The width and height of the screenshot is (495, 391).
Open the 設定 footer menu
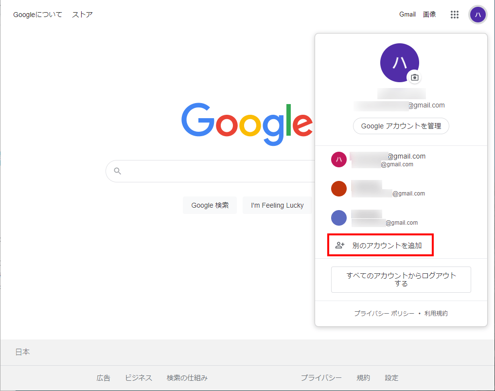(391, 378)
